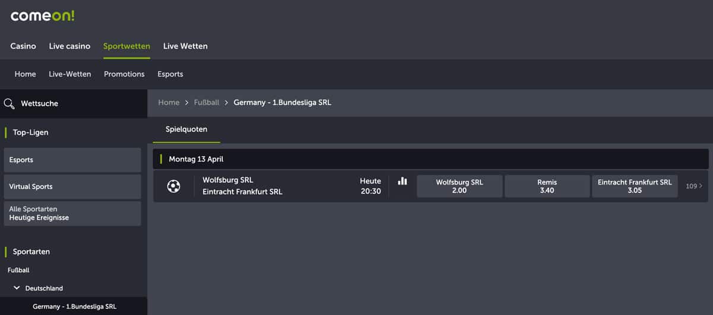Open the Wolfsburg SRL vs Eintracht Frankfurt match
Viewport: 713px width, 315px height.
point(242,186)
